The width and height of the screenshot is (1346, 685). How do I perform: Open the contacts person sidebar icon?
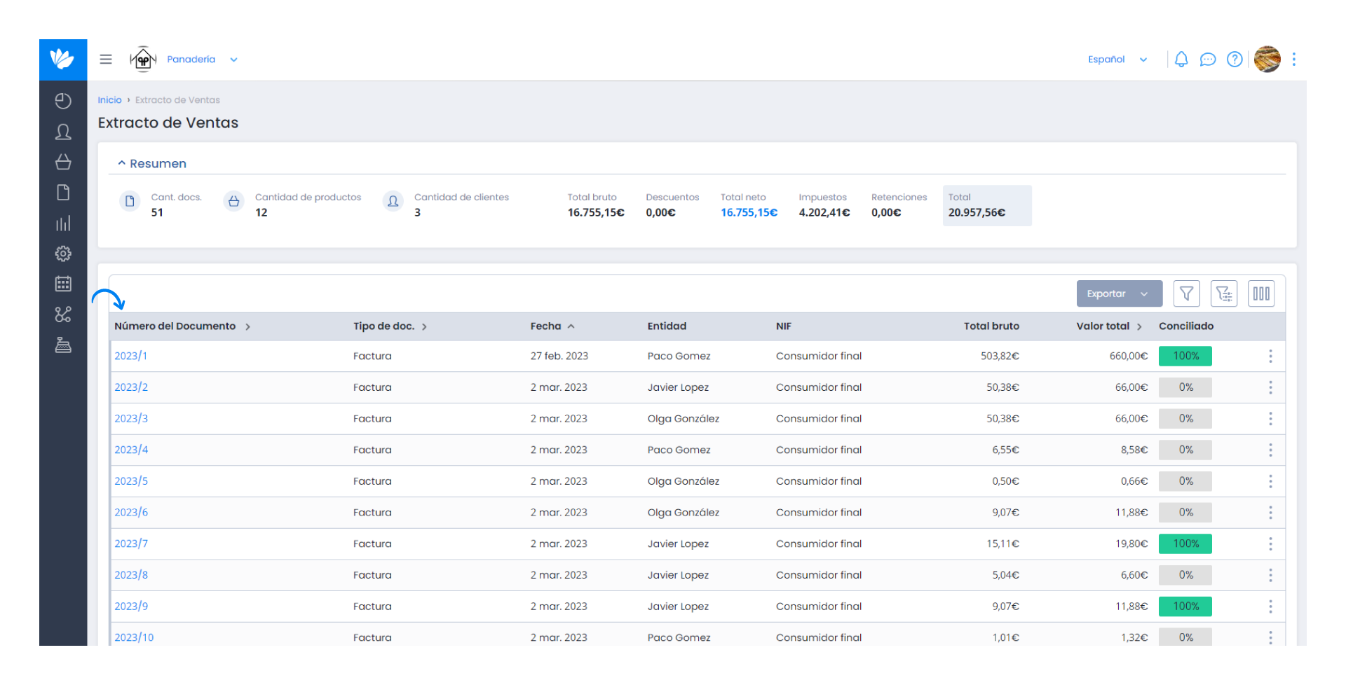point(63,132)
